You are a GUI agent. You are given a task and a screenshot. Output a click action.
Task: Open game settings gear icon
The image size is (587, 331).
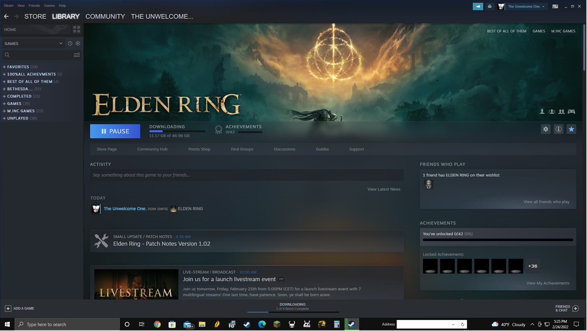pyautogui.click(x=546, y=129)
